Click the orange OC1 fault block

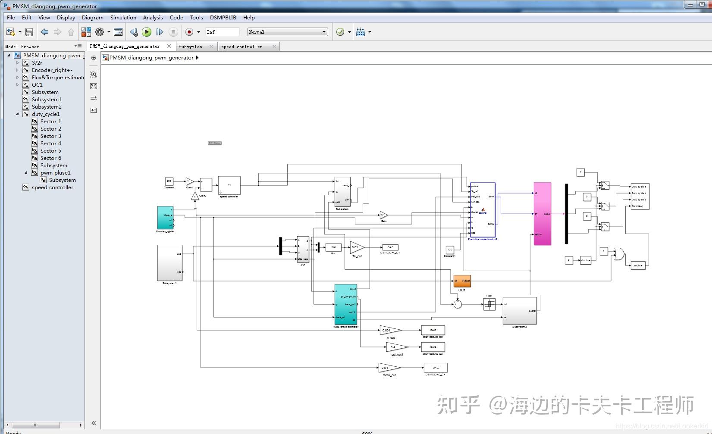point(462,281)
